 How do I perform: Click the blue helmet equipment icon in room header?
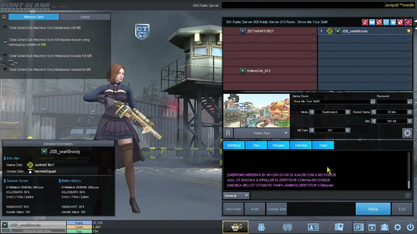394,22
